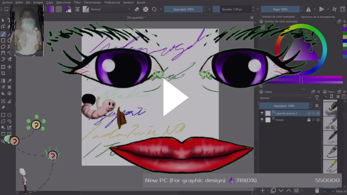Open the Filtro menu

tap(77, 2)
